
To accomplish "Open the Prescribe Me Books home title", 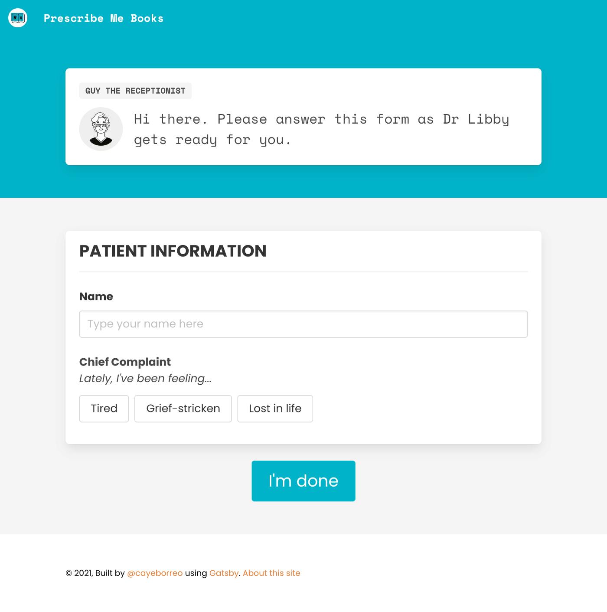I will tap(104, 18).
